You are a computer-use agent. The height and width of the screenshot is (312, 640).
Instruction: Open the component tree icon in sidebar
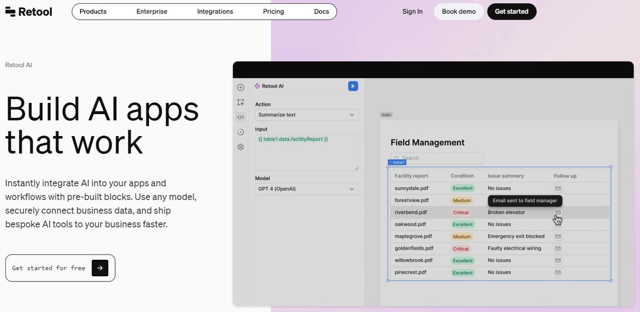click(x=241, y=102)
